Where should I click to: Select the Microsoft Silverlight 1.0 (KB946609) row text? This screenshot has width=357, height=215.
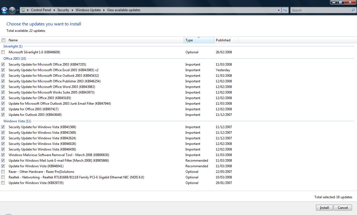coord(34,52)
